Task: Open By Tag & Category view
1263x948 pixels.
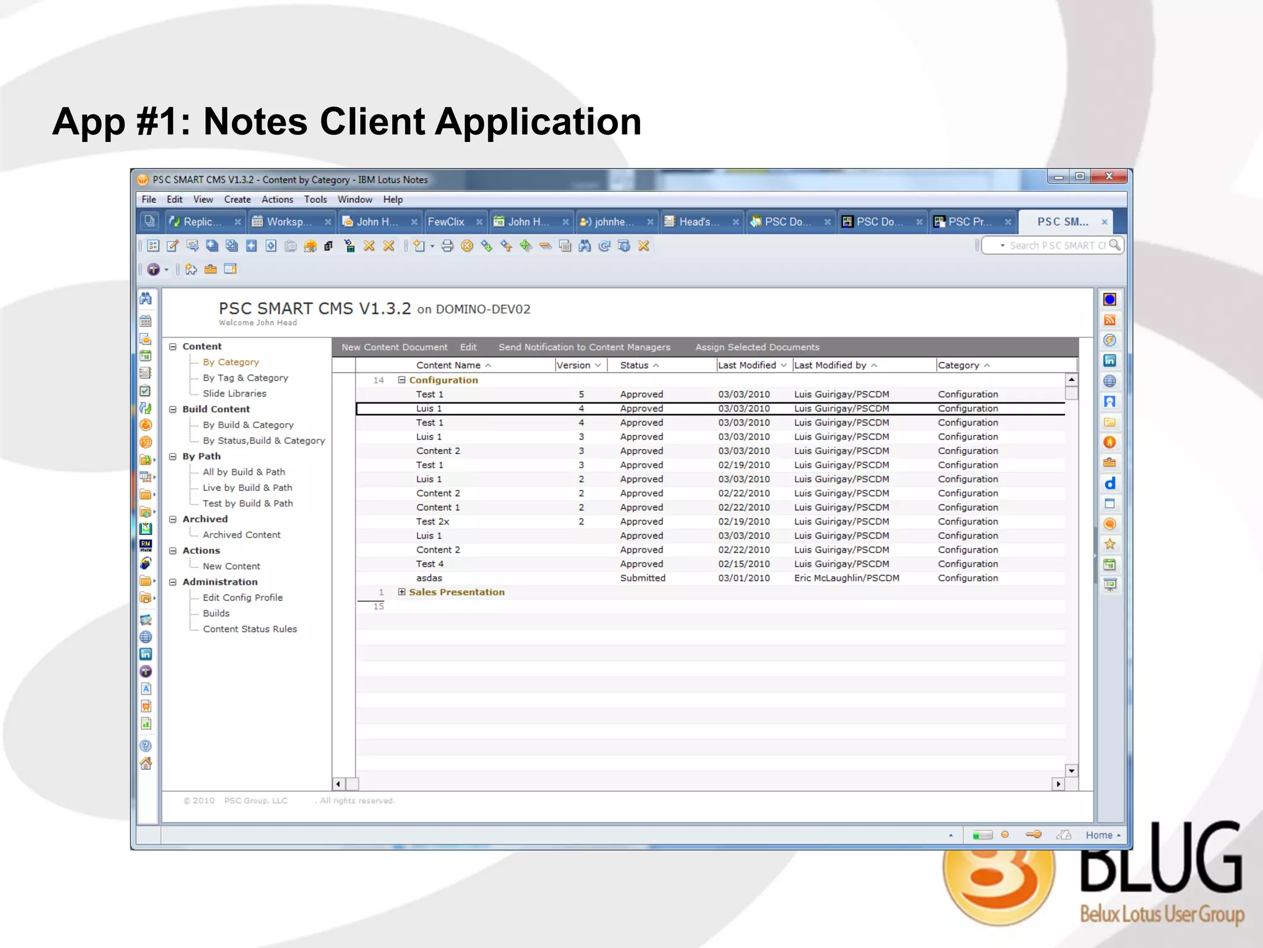Action: coord(245,378)
